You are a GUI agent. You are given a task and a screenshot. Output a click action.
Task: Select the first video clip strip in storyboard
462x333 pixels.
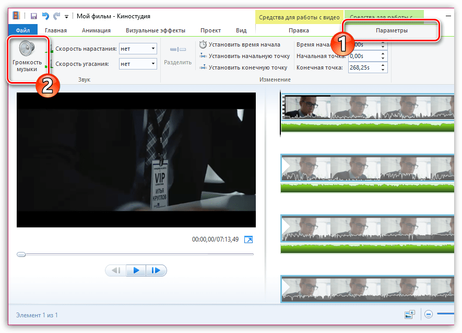click(368, 107)
